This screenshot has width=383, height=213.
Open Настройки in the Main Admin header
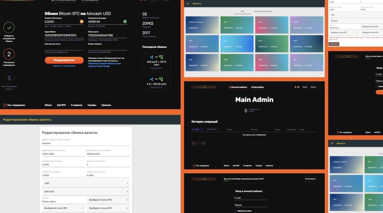[257, 87]
